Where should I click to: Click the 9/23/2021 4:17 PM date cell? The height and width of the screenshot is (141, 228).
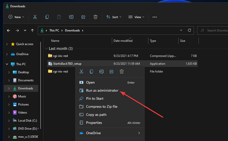[126, 56]
